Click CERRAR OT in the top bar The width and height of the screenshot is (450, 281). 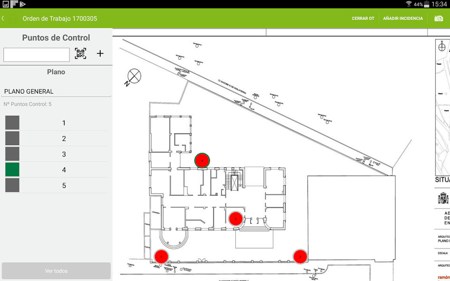click(x=363, y=19)
